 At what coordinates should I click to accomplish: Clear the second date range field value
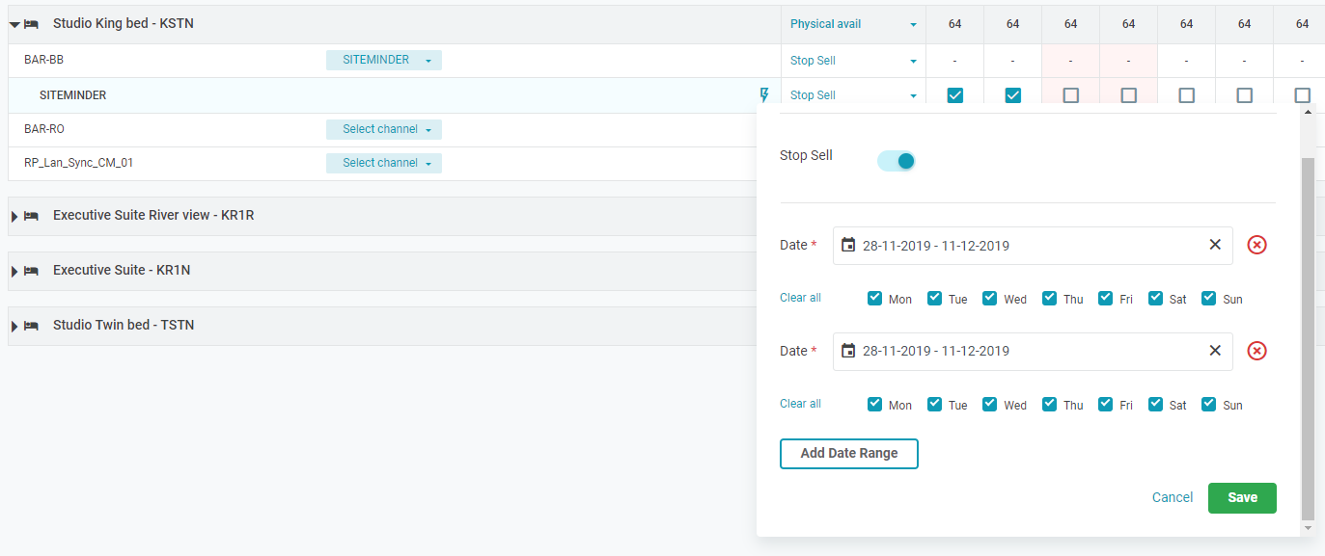(x=1215, y=351)
